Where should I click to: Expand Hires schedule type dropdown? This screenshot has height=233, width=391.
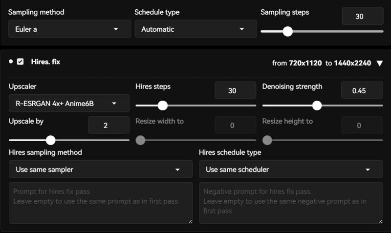click(291, 169)
